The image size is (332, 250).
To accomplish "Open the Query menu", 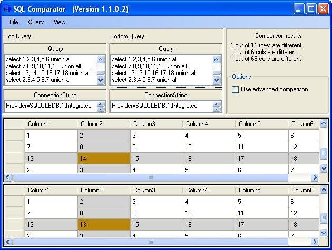I will pos(36,22).
